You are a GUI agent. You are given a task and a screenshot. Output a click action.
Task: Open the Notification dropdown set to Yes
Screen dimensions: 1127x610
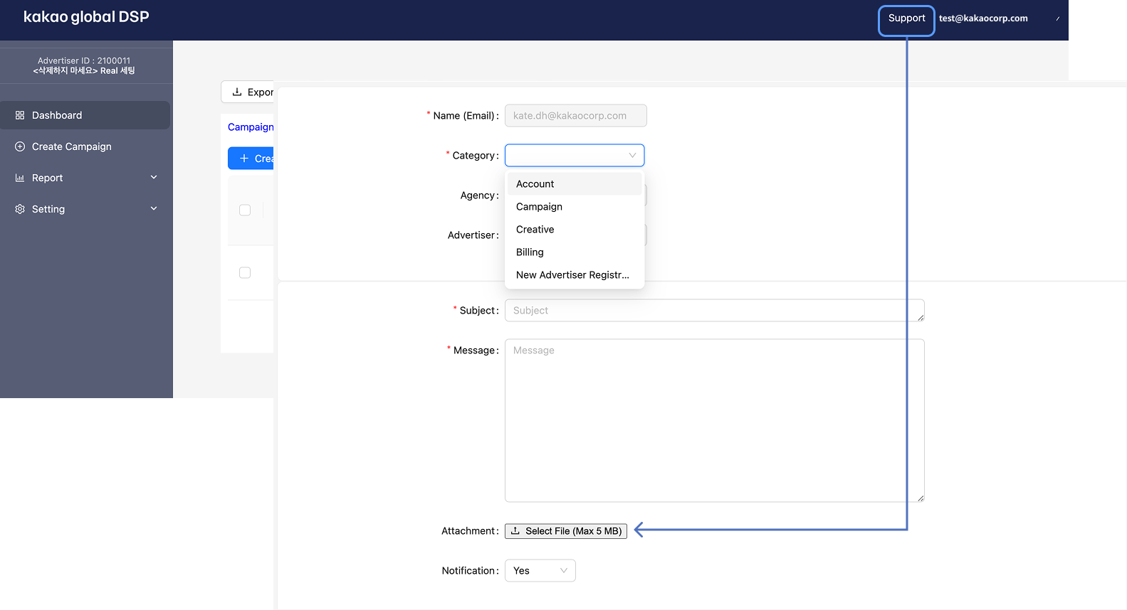click(x=540, y=571)
